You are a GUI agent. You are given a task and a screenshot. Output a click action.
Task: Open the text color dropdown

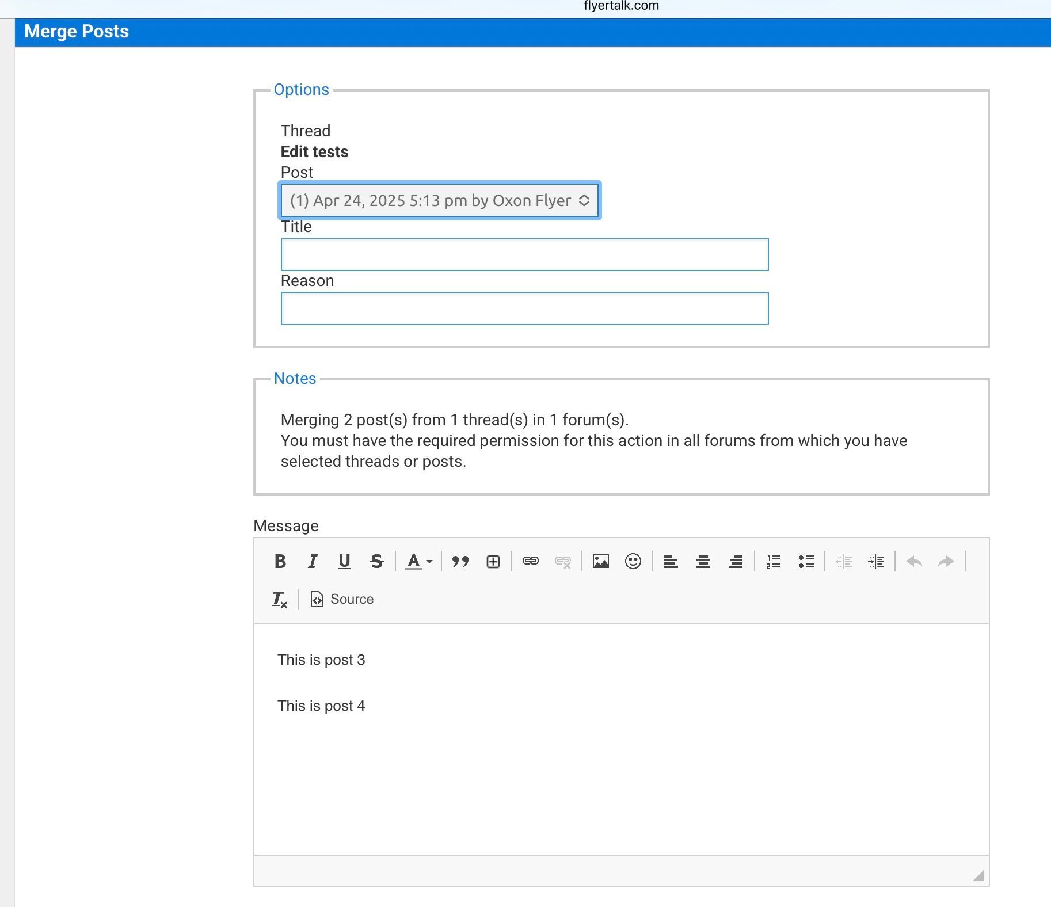(419, 561)
